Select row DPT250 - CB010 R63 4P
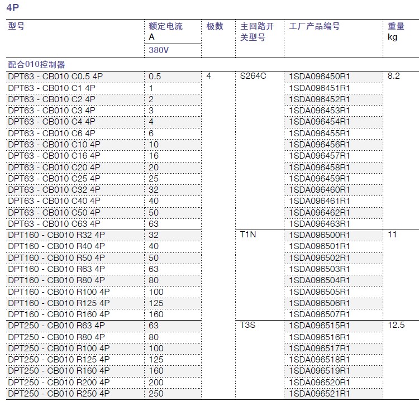 click(x=212, y=326)
